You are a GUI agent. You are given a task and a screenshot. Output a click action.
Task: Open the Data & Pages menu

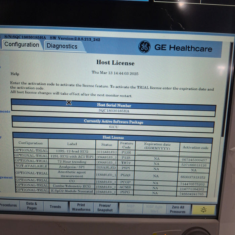tap(32, 206)
